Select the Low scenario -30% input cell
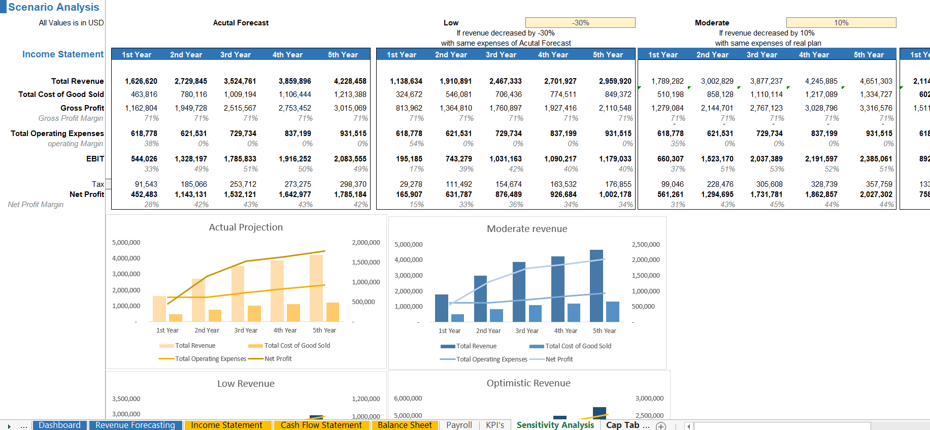The height and width of the screenshot is (430, 930). point(580,23)
